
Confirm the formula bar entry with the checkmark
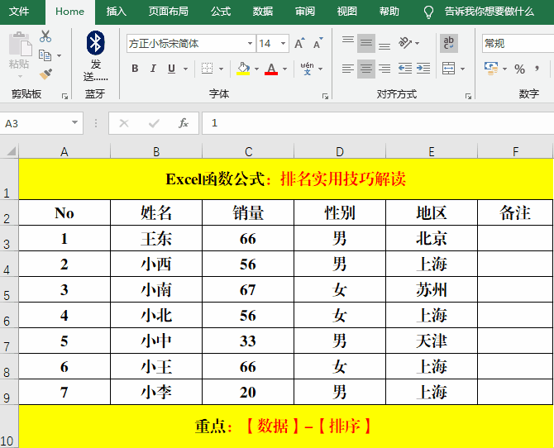154,123
